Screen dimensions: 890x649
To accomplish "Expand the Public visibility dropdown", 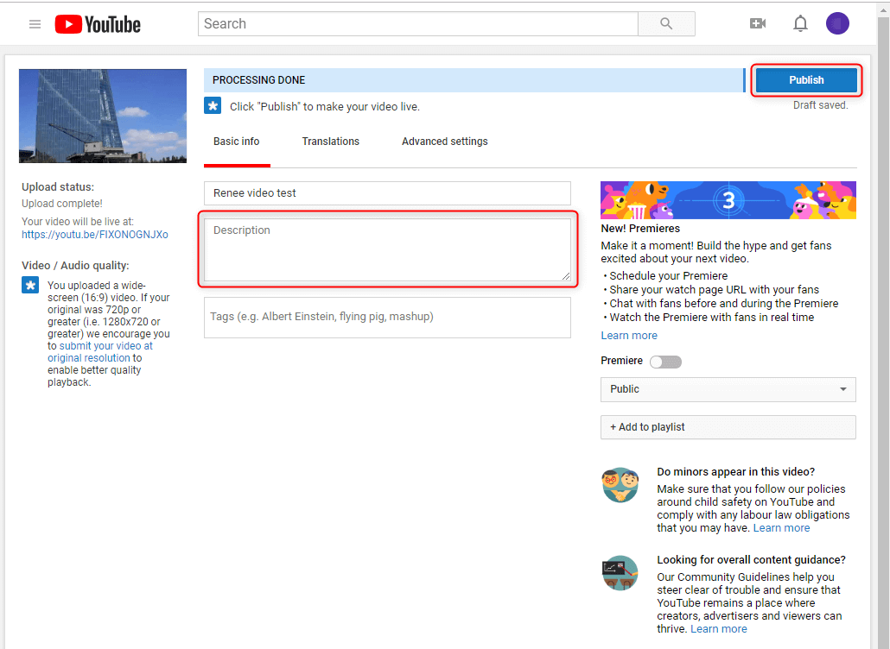I will coord(728,389).
